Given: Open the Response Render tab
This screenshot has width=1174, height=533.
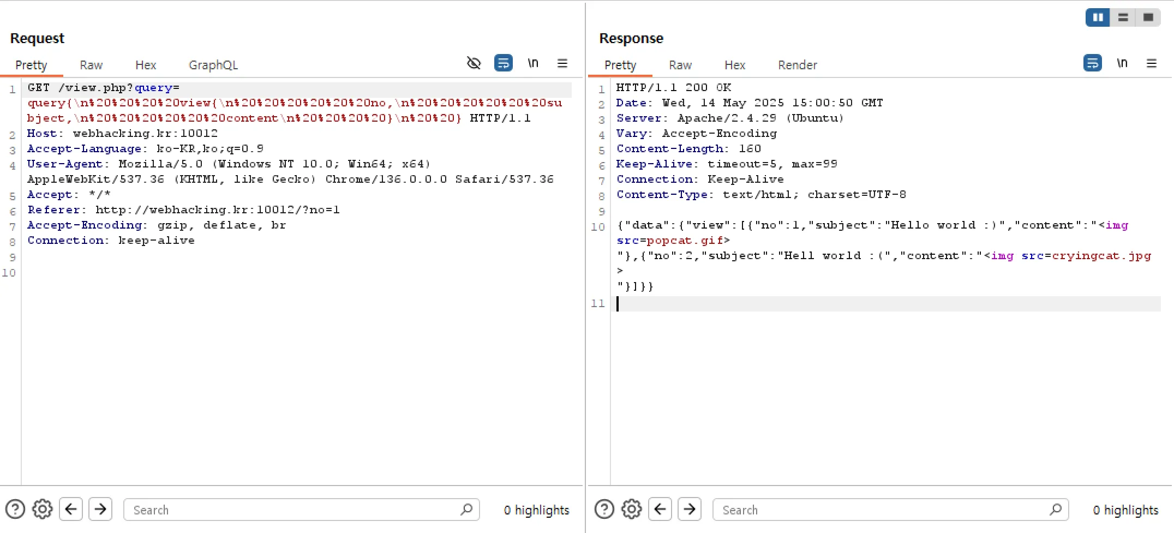Looking at the screenshot, I should pyautogui.click(x=798, y=65).
